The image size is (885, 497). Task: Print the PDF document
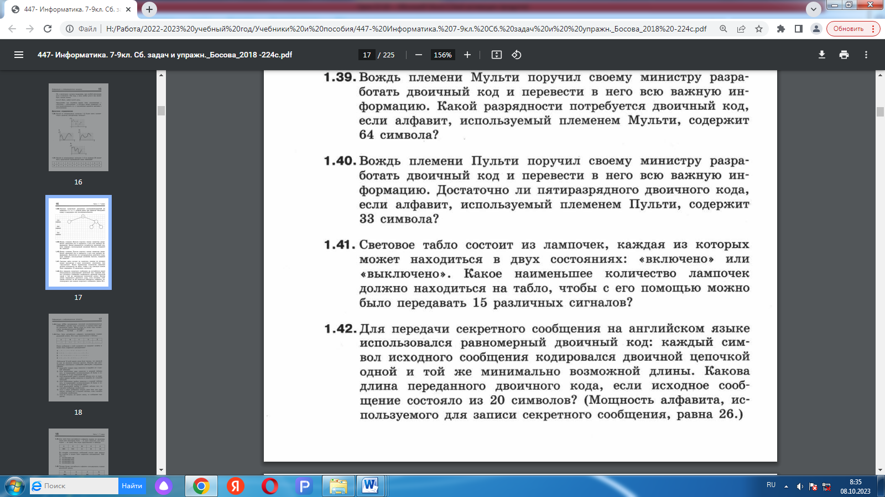click(844, 55)
